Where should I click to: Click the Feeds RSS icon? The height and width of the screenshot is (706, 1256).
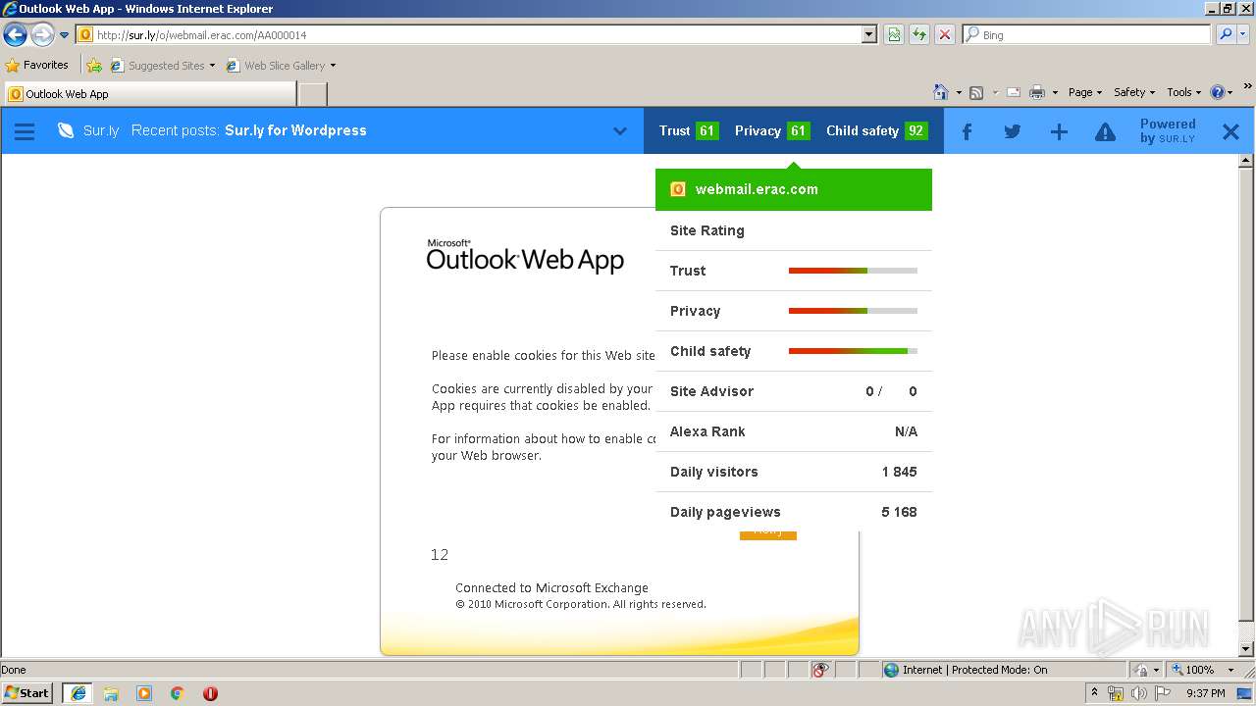(976, 92)
